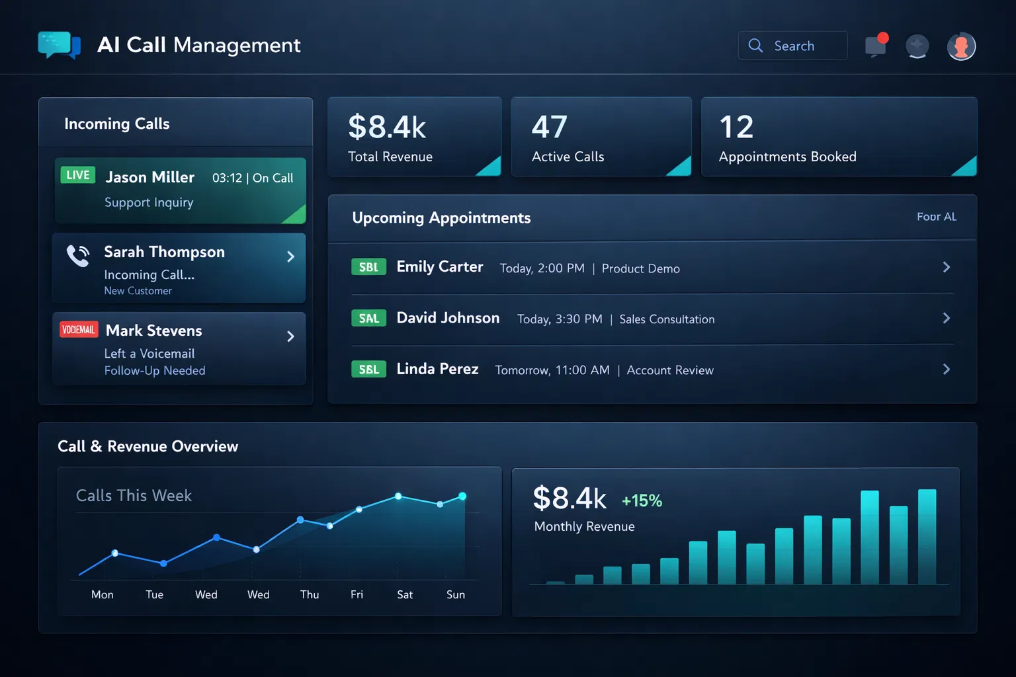Expand Sarah Thompson's incoming call details

pyautogui.click(x=290, y=257)
